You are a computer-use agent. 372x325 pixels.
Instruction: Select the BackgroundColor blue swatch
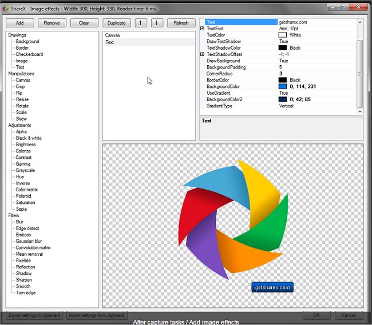click(x=282, y=86)
